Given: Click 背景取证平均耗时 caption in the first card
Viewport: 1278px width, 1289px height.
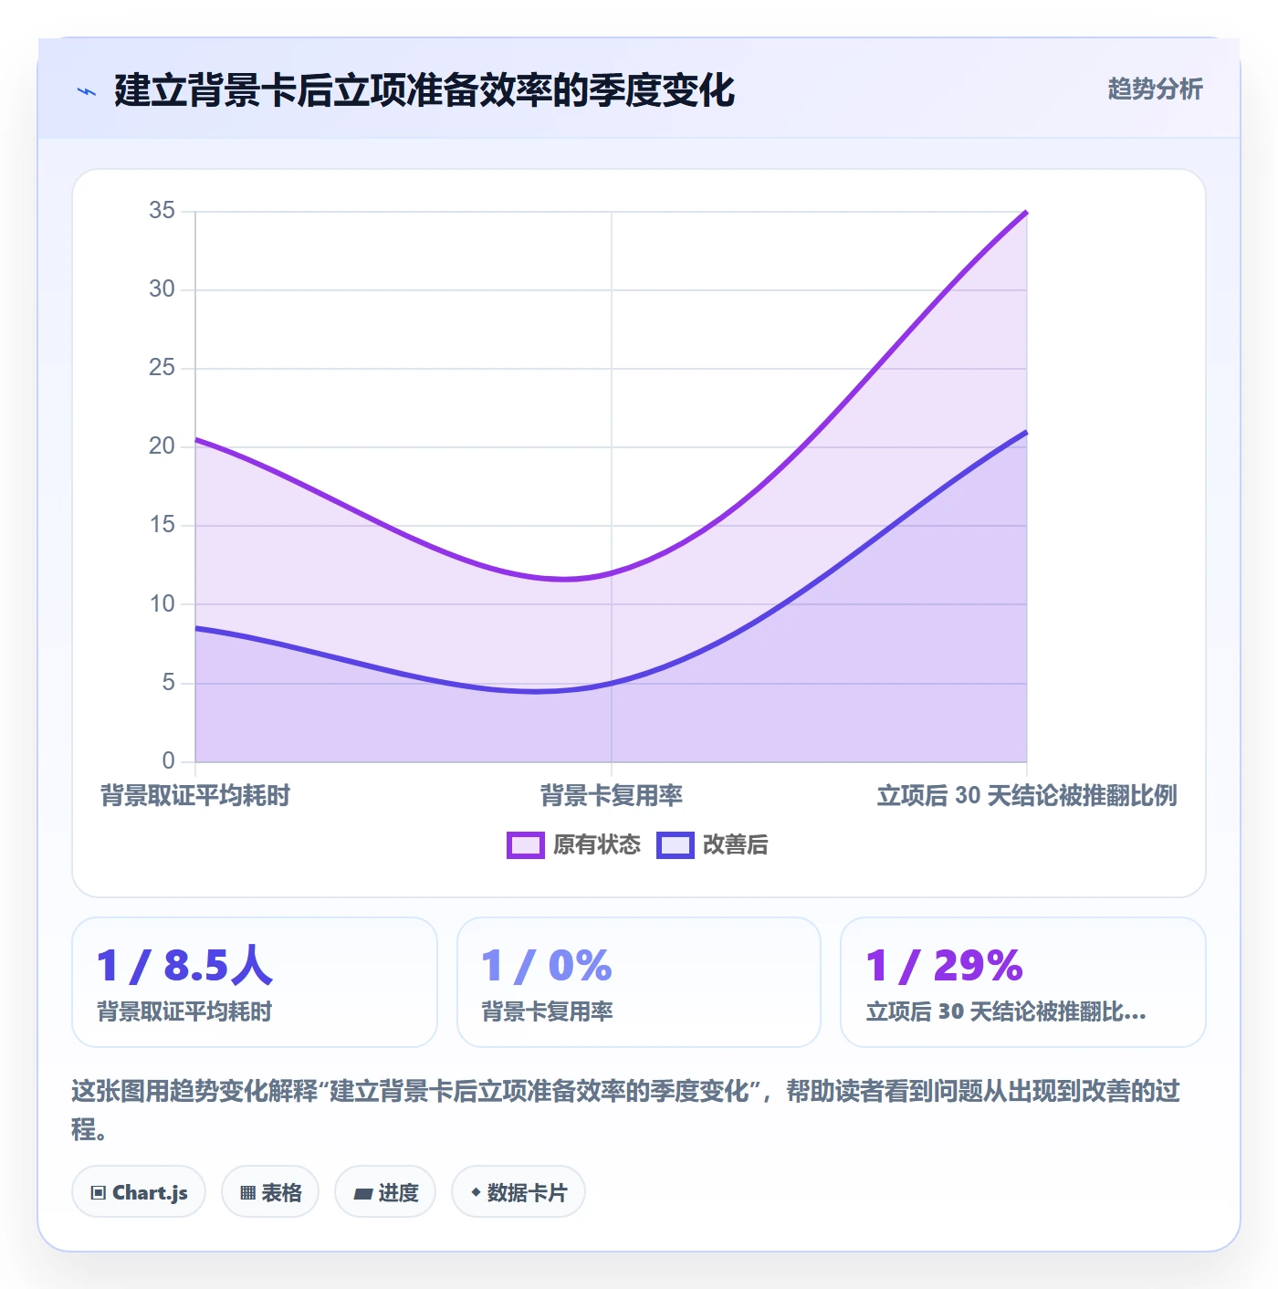Looking at the screenshot, I should 184,1011.
